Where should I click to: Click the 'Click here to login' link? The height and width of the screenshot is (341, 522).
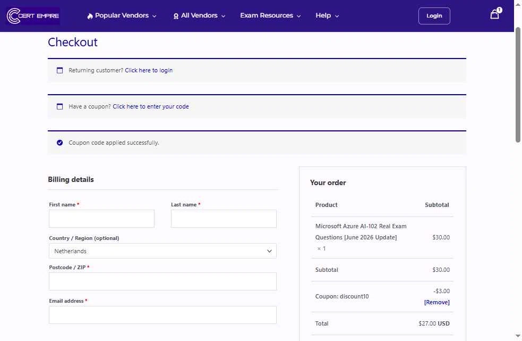[x=149, y=70]
